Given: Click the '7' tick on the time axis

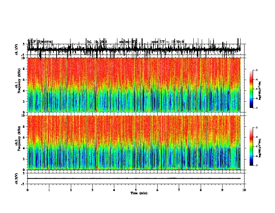Looking at the screenshot, I should coord(179,190).
